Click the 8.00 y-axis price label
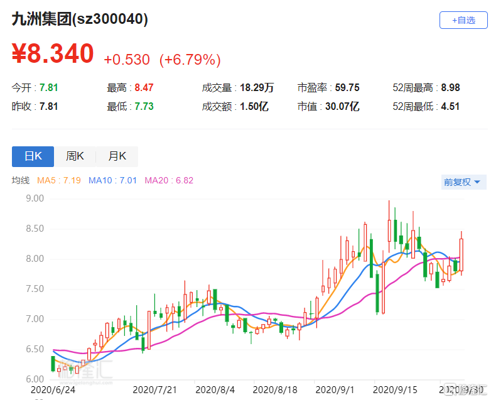The image size is (491, 400). coord(35,259)
